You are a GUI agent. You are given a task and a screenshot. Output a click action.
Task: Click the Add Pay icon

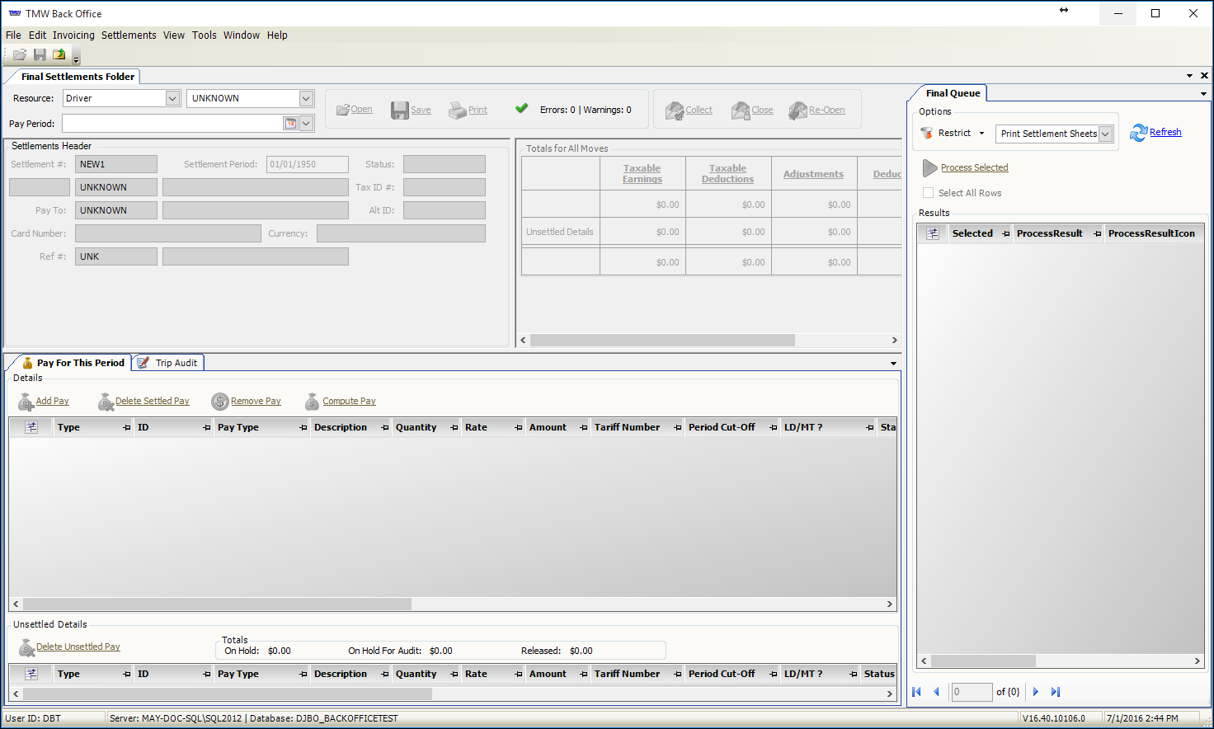point(26,402)
